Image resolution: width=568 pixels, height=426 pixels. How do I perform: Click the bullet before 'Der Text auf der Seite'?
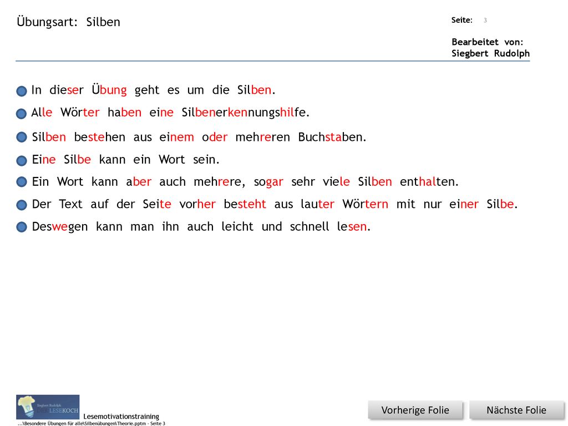click(x=22, y=205)
